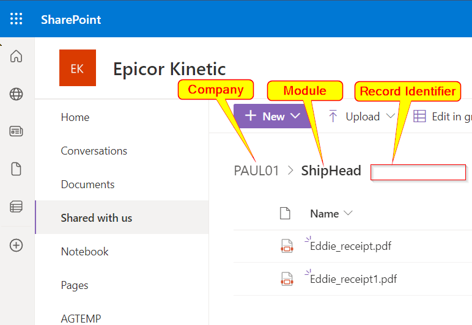
Task: Expand the Upload dropdown chevron
Action: point(391,115)
